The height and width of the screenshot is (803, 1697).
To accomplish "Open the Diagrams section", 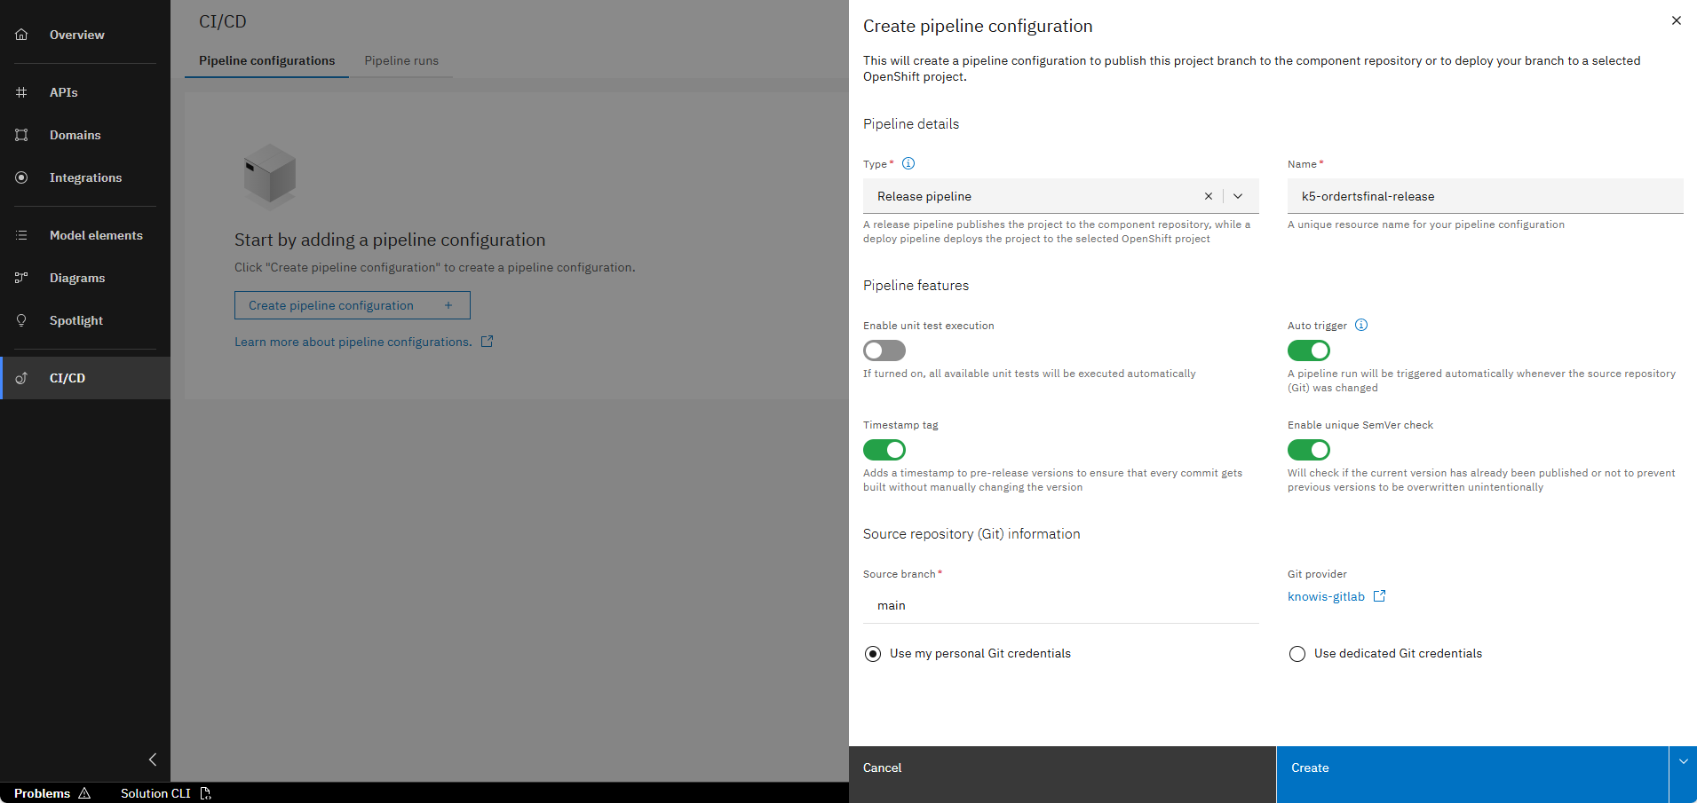I will coord(77,278).
